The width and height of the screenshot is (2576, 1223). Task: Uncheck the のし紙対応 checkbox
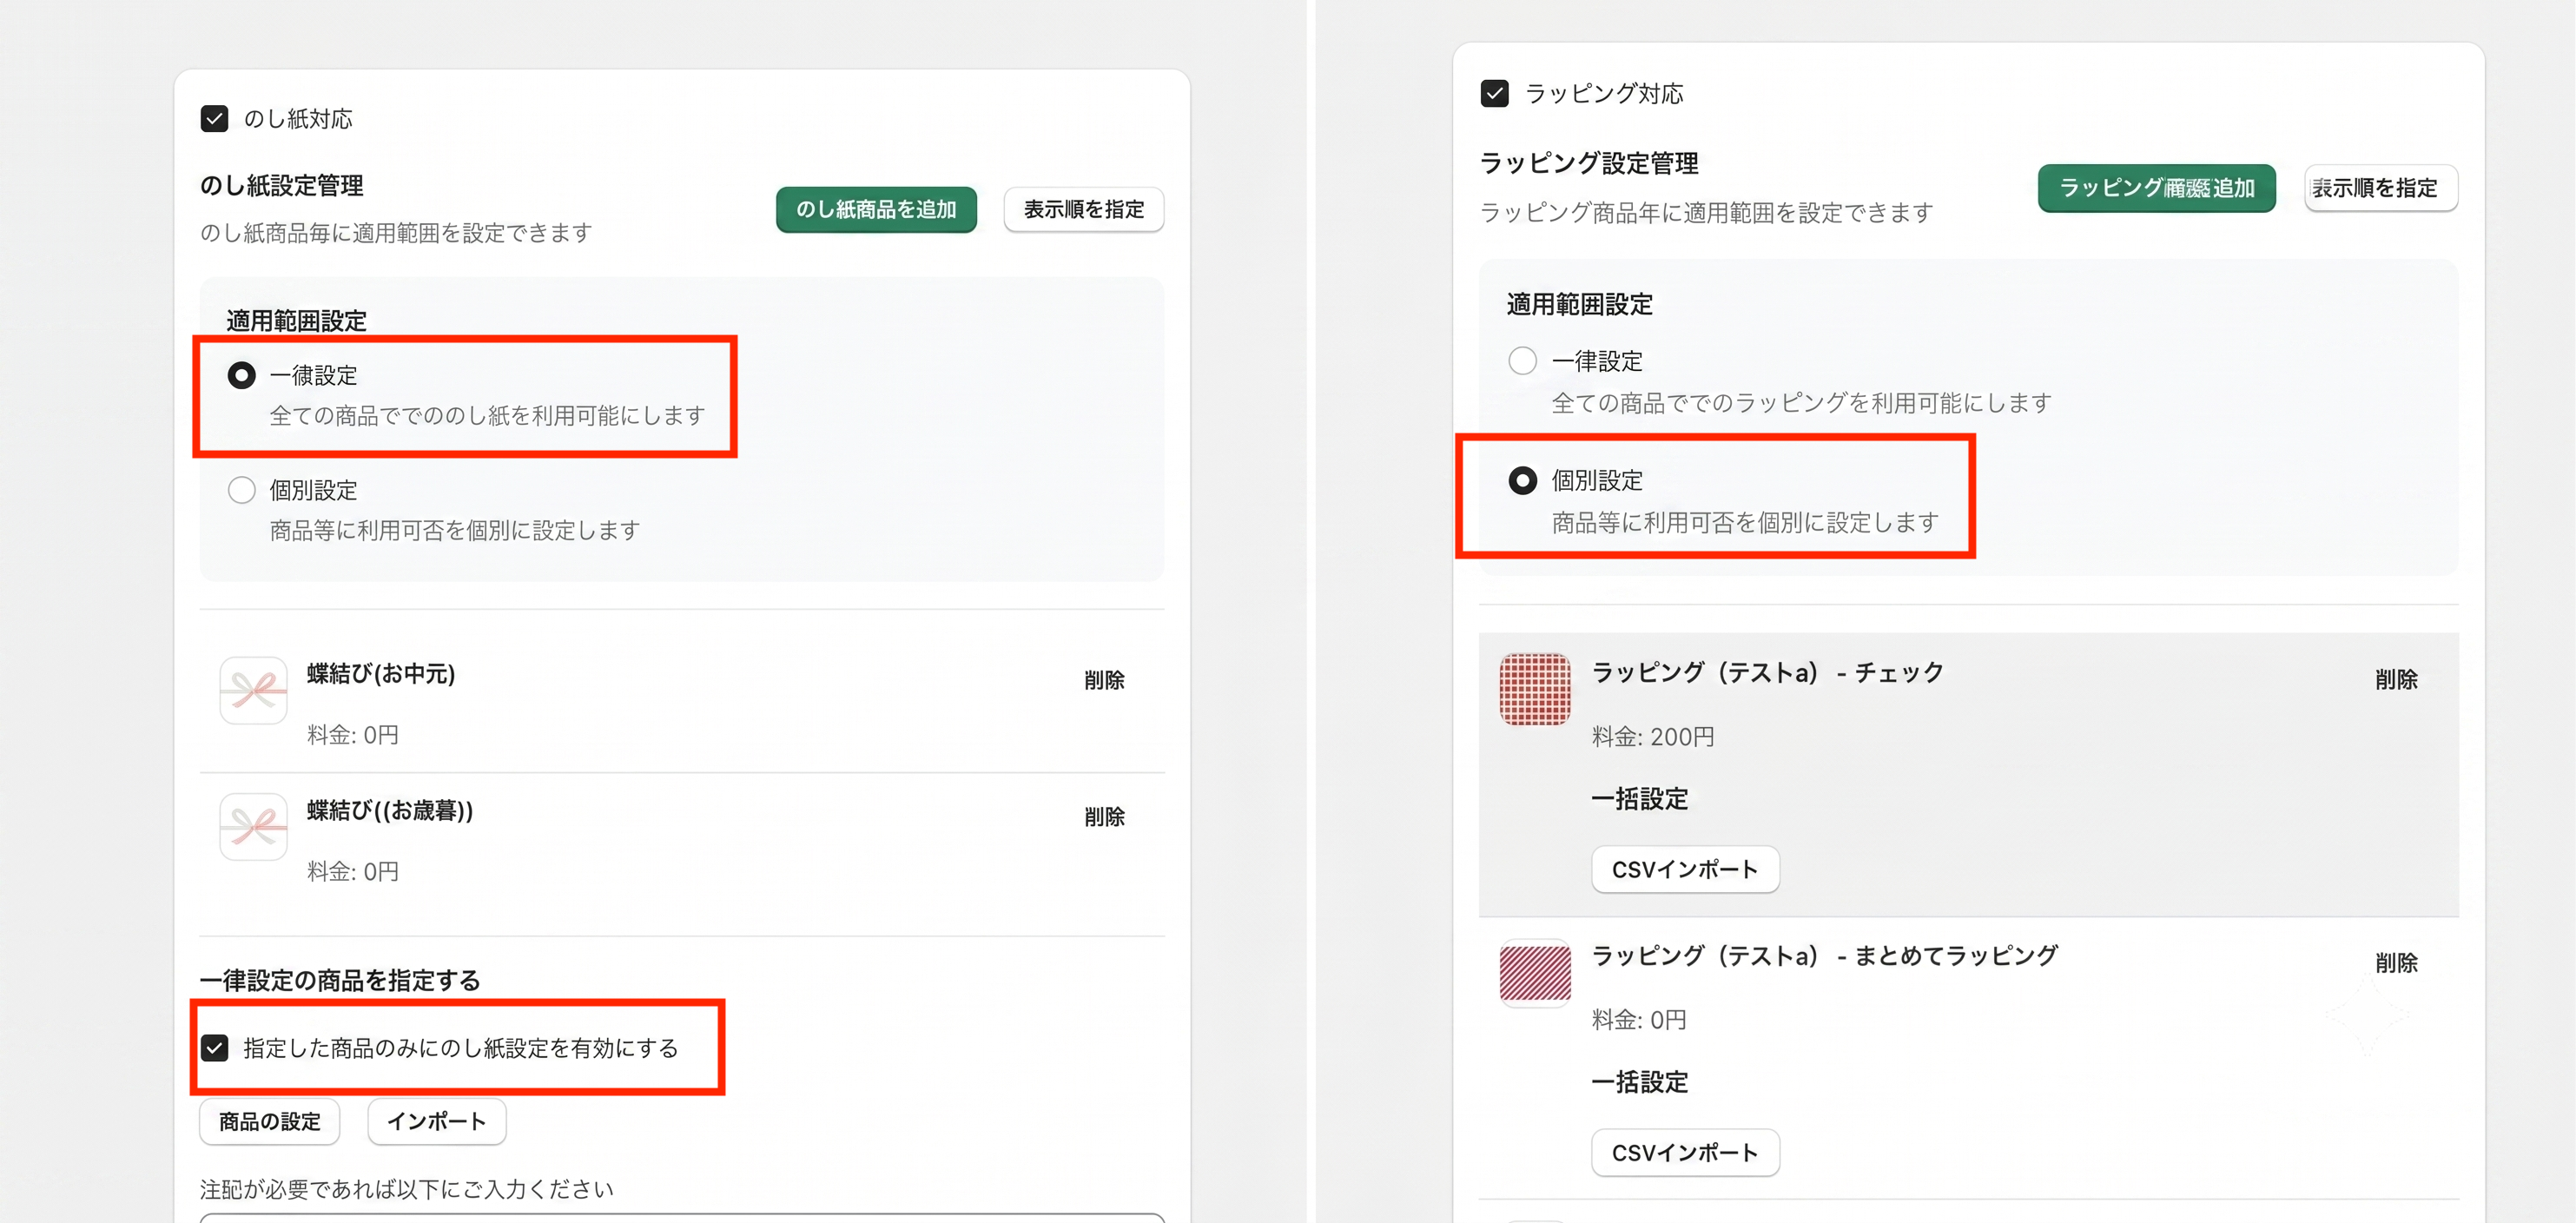[214, 119]
